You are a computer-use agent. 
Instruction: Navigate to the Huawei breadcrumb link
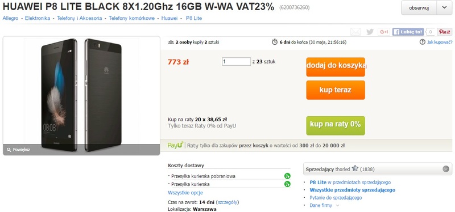pos(169,18)
